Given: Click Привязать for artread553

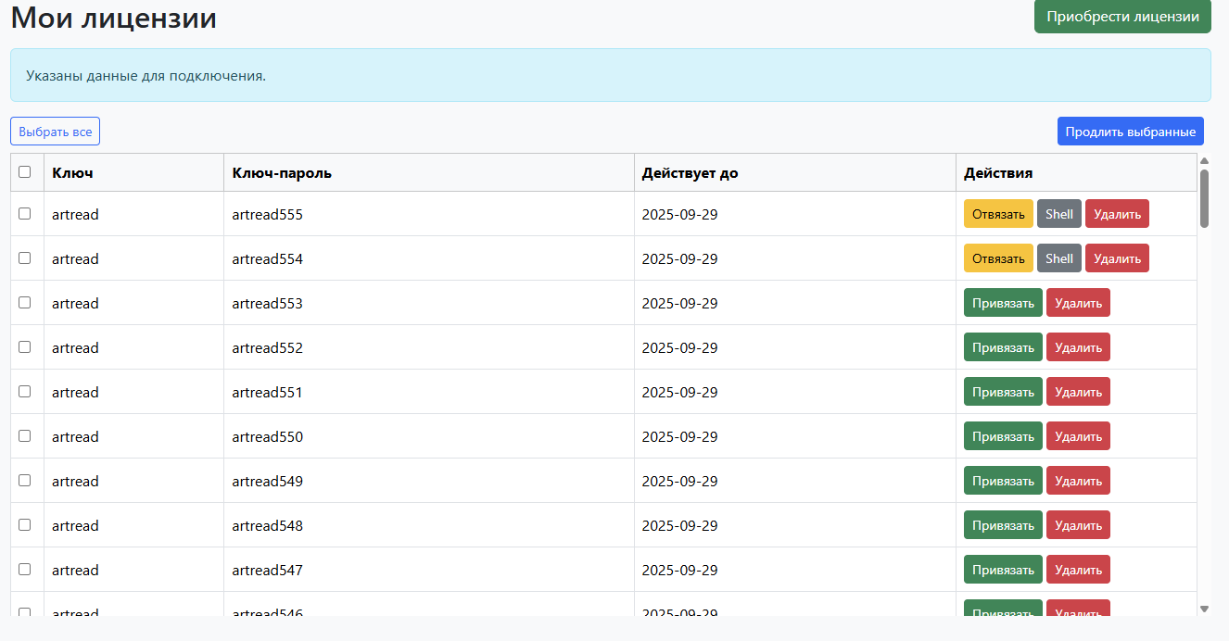Looking at the screenshot, I should (x=1003, y=303).
